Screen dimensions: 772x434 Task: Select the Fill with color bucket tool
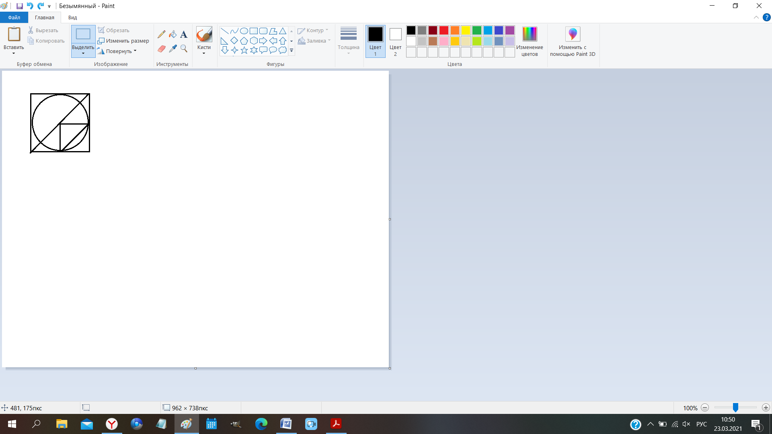click(172, 35)
